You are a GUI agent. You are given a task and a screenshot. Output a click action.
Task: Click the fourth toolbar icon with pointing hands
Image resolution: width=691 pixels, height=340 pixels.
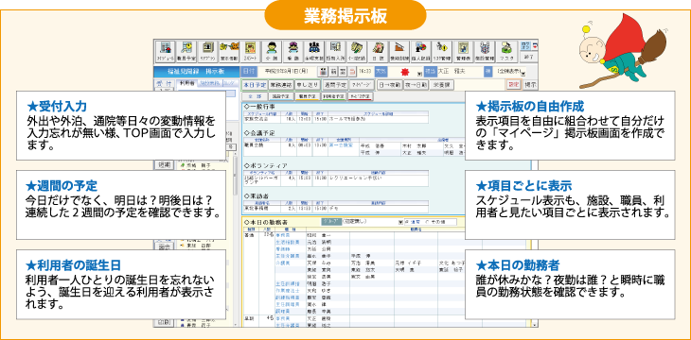(229, 52)
